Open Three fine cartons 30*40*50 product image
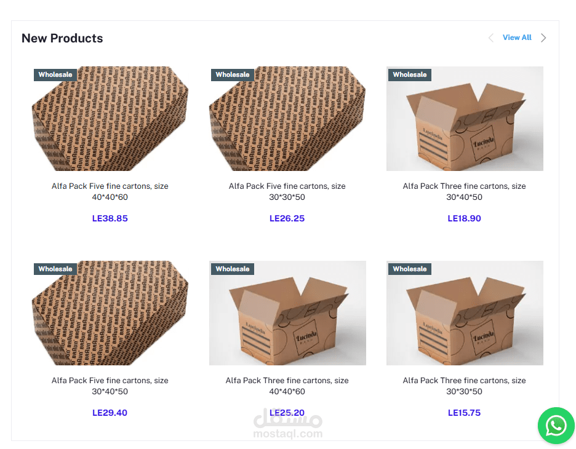The height and width of the screenshot is (449, 576). pyautogui.click(x=465, y=119)
